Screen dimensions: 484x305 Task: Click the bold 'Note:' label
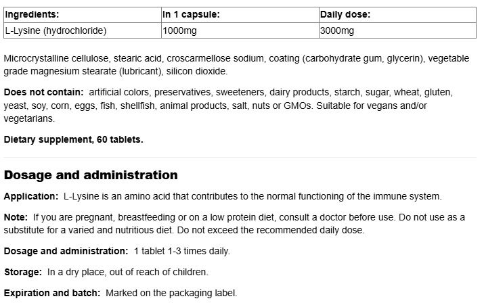point(16,217)
